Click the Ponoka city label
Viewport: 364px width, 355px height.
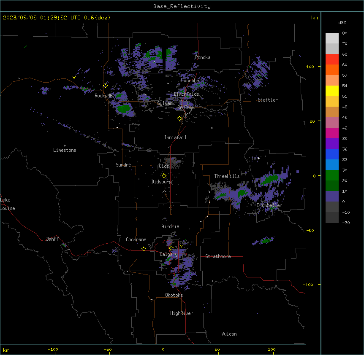click(203, 57)
